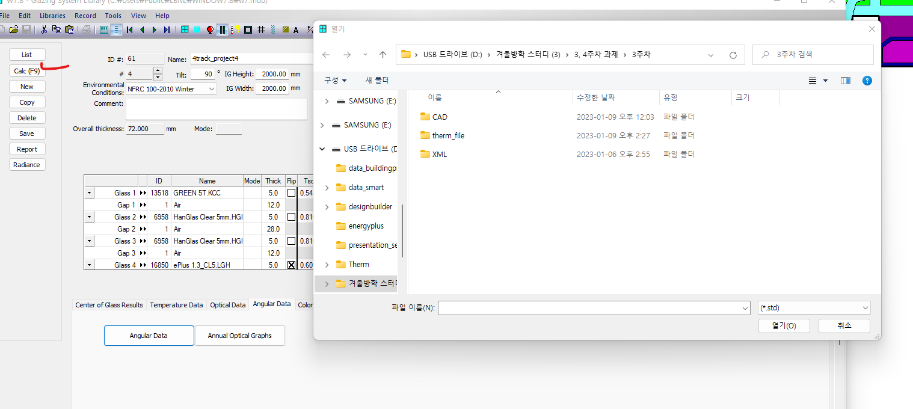Click the Cut scissors toolbar icon
The width and height of the screenshot is (913, 409).
coord(44,29)
